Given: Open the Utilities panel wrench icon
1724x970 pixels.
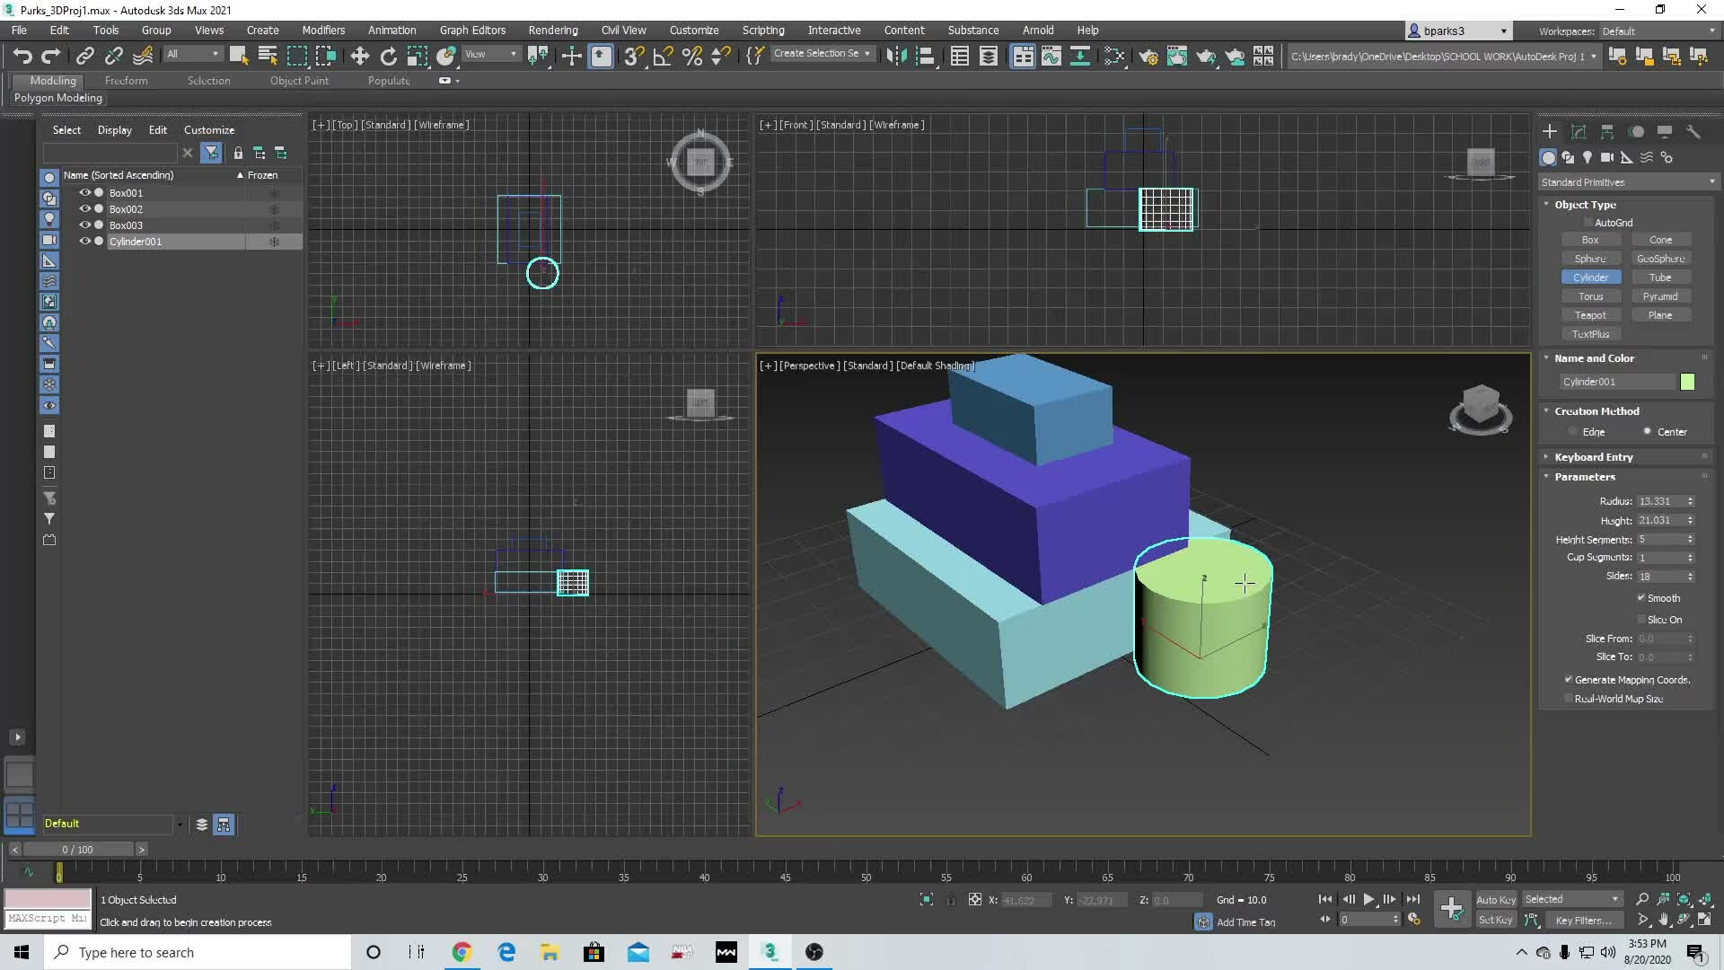Looking at the screenshot, I should pos(1693,131).
